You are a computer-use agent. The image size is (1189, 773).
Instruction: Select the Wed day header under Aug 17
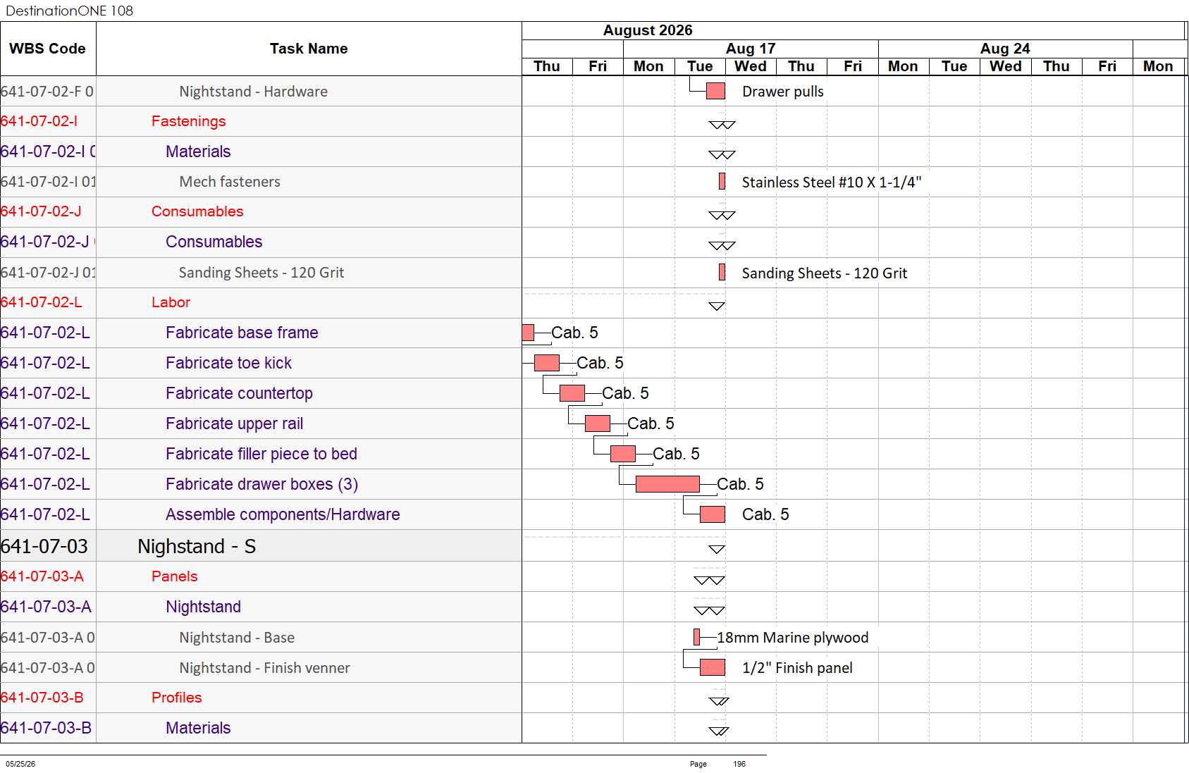tap(751, 66)
